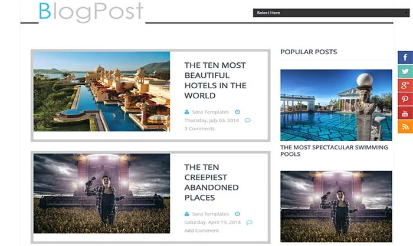Subscribe via the orange RSS feed icon
Image resolution: width=413 pixels, height=246 pixels.
point(405,127)
